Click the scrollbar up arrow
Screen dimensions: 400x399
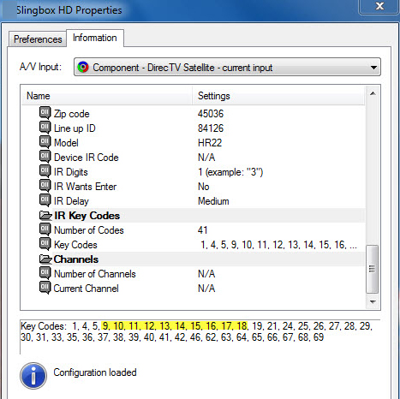pyautogui.click(x=373, y=93)
